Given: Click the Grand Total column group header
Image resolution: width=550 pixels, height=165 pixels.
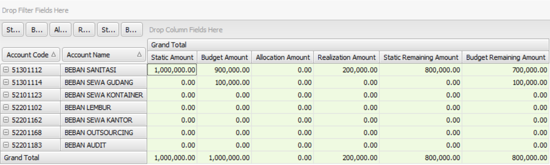Looking at the screenshot, I should [348, 45].
